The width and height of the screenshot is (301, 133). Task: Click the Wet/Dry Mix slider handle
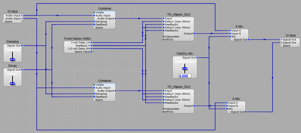[185, 69]
